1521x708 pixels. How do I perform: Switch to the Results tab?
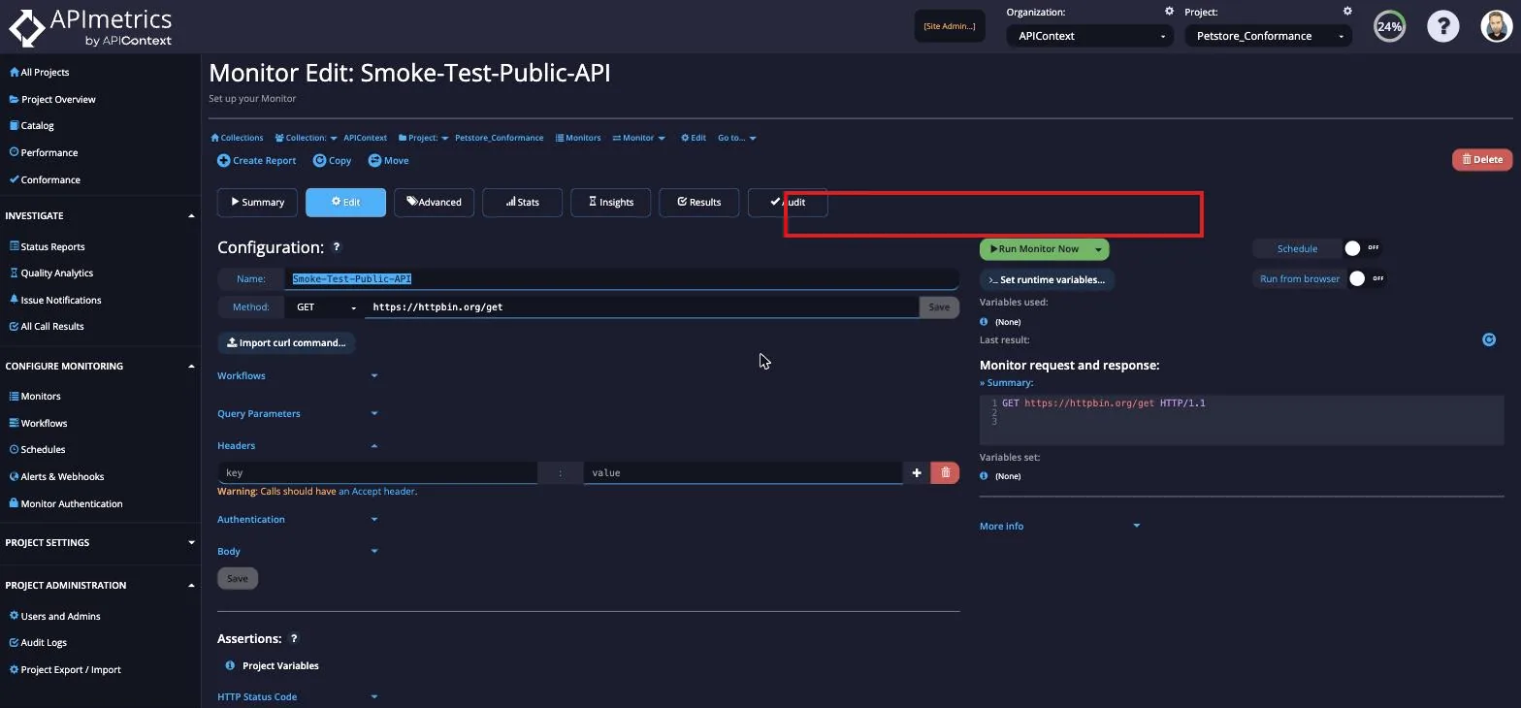pos(698,202)
